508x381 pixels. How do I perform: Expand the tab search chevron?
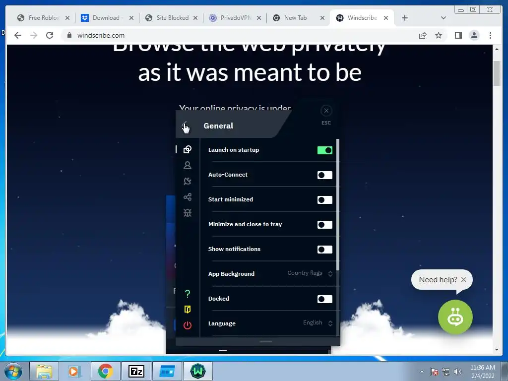click(x=444, y=18)
